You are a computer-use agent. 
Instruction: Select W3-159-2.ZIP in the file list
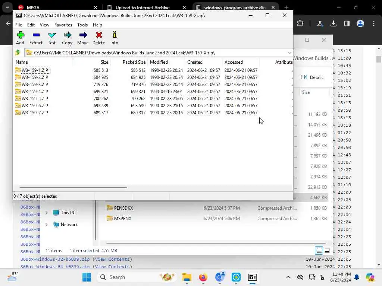click(x=35, y=77)
